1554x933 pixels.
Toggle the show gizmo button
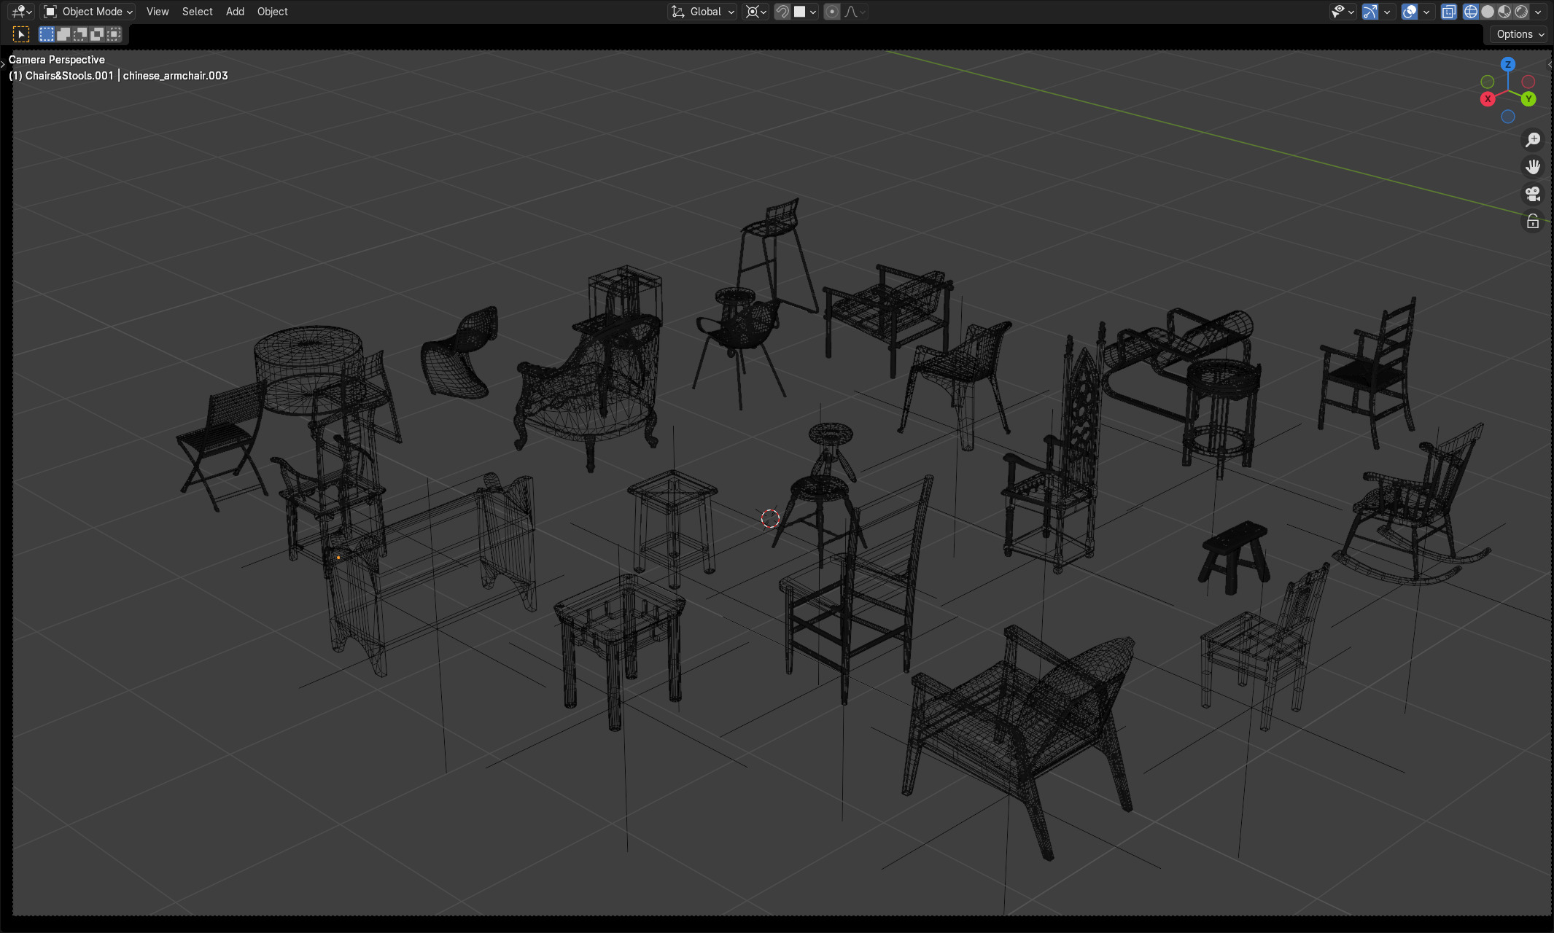[x=1370, y=12]
